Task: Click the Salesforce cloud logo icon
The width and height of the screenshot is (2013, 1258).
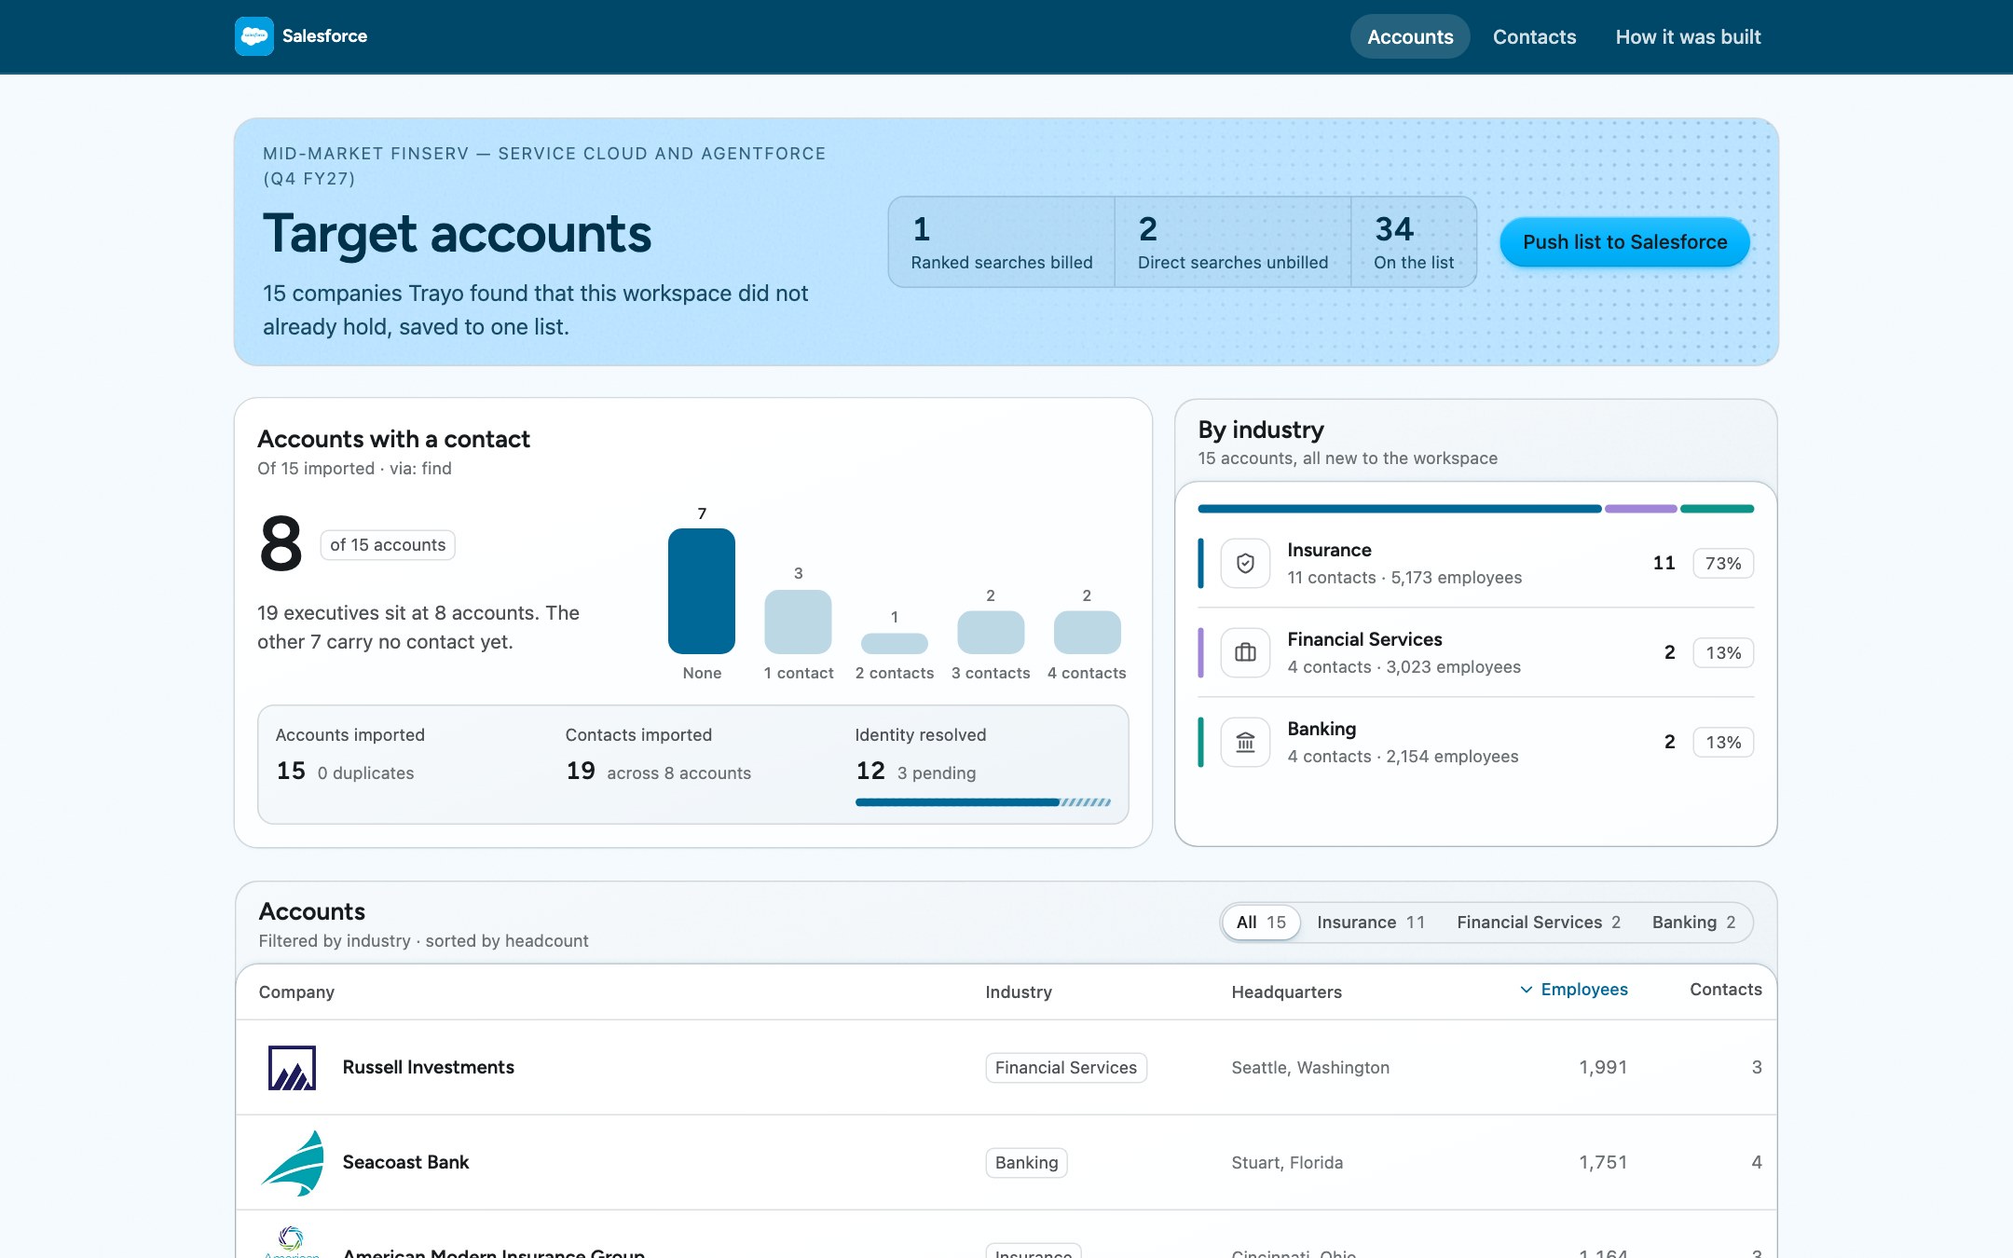Action: pyautogui.click(x=253, y=36)
